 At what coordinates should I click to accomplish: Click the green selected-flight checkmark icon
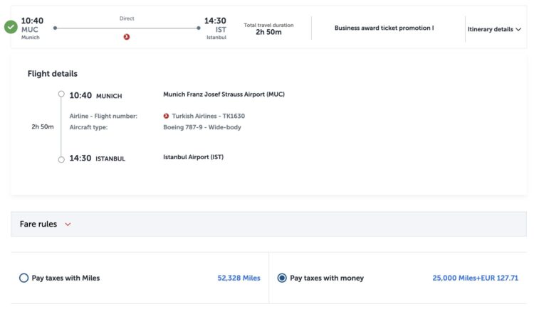click(11, 27)
